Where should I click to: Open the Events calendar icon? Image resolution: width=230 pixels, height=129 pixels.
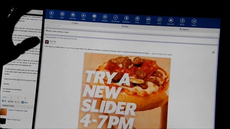(x=137, y=19)
